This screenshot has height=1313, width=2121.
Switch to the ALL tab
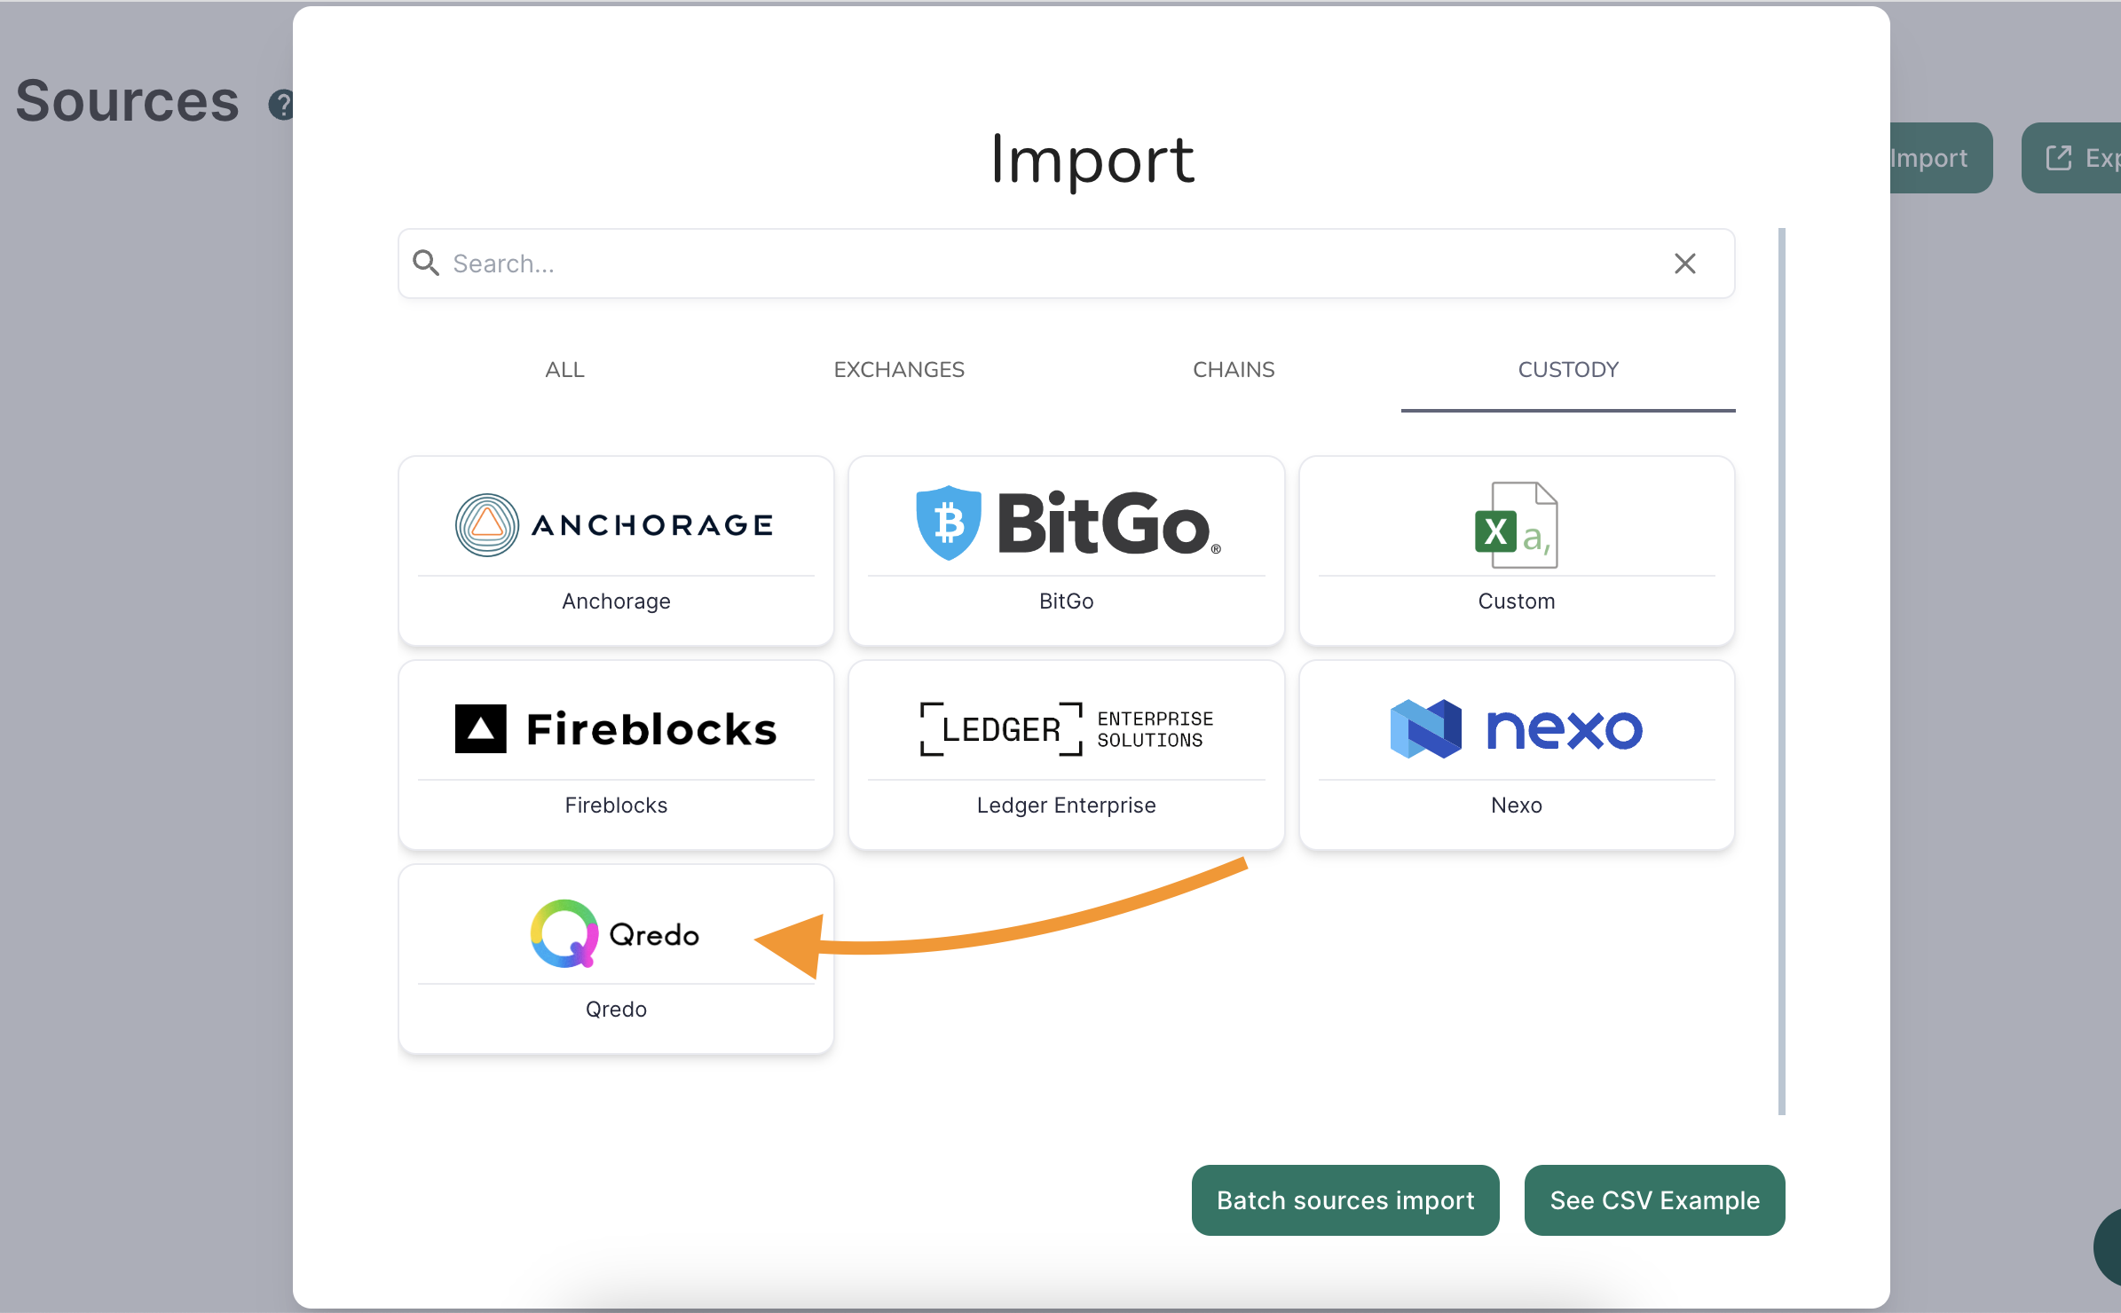pos(564,369)
